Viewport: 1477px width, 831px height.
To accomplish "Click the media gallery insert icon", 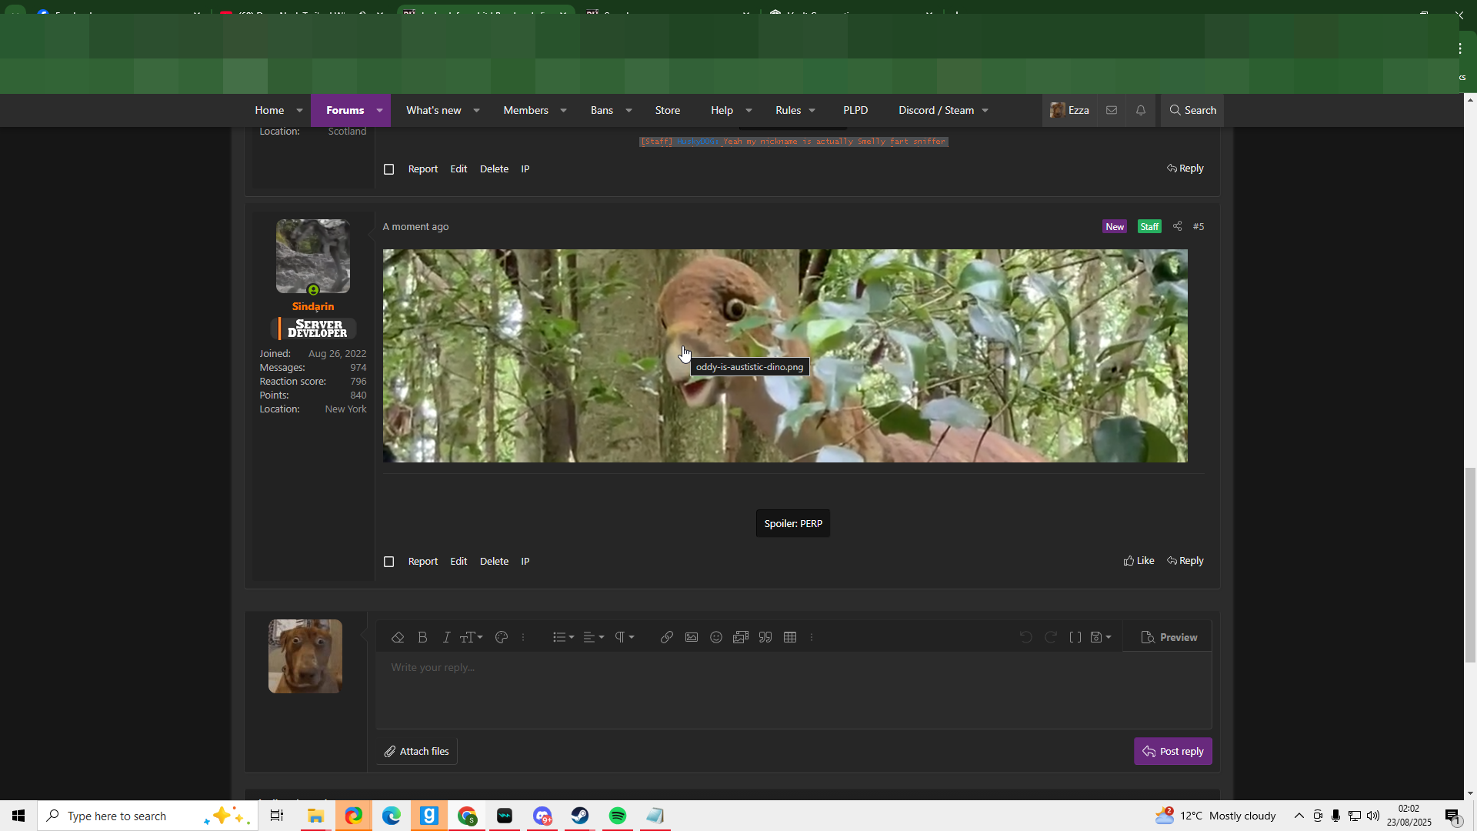I will [741, 637].
